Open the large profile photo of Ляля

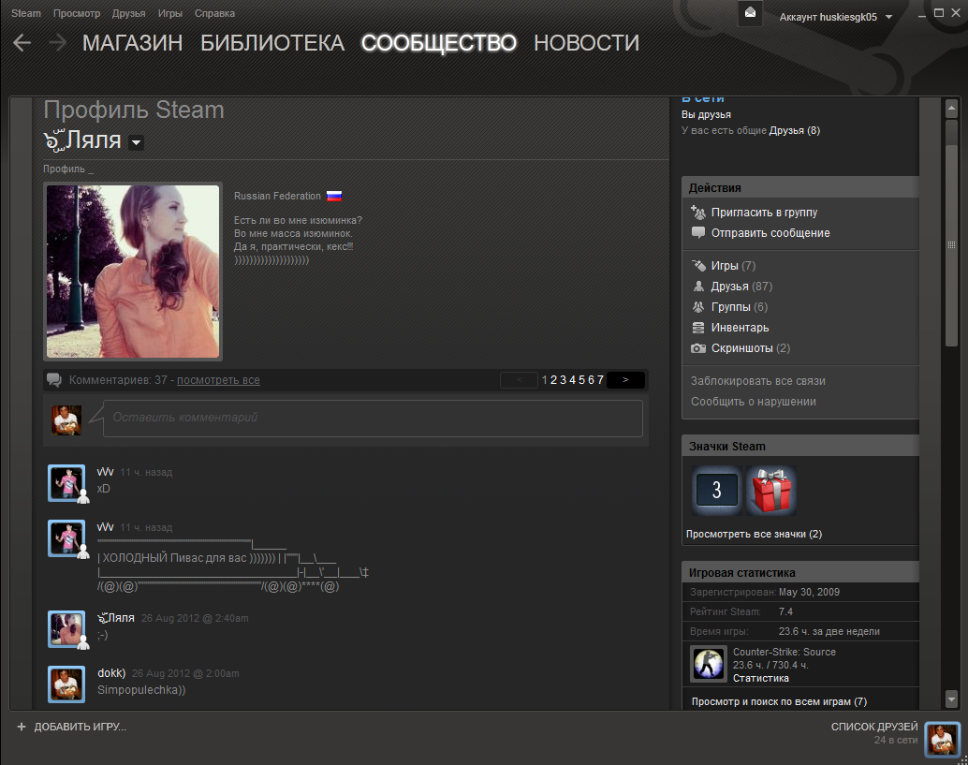coord(133,271)
